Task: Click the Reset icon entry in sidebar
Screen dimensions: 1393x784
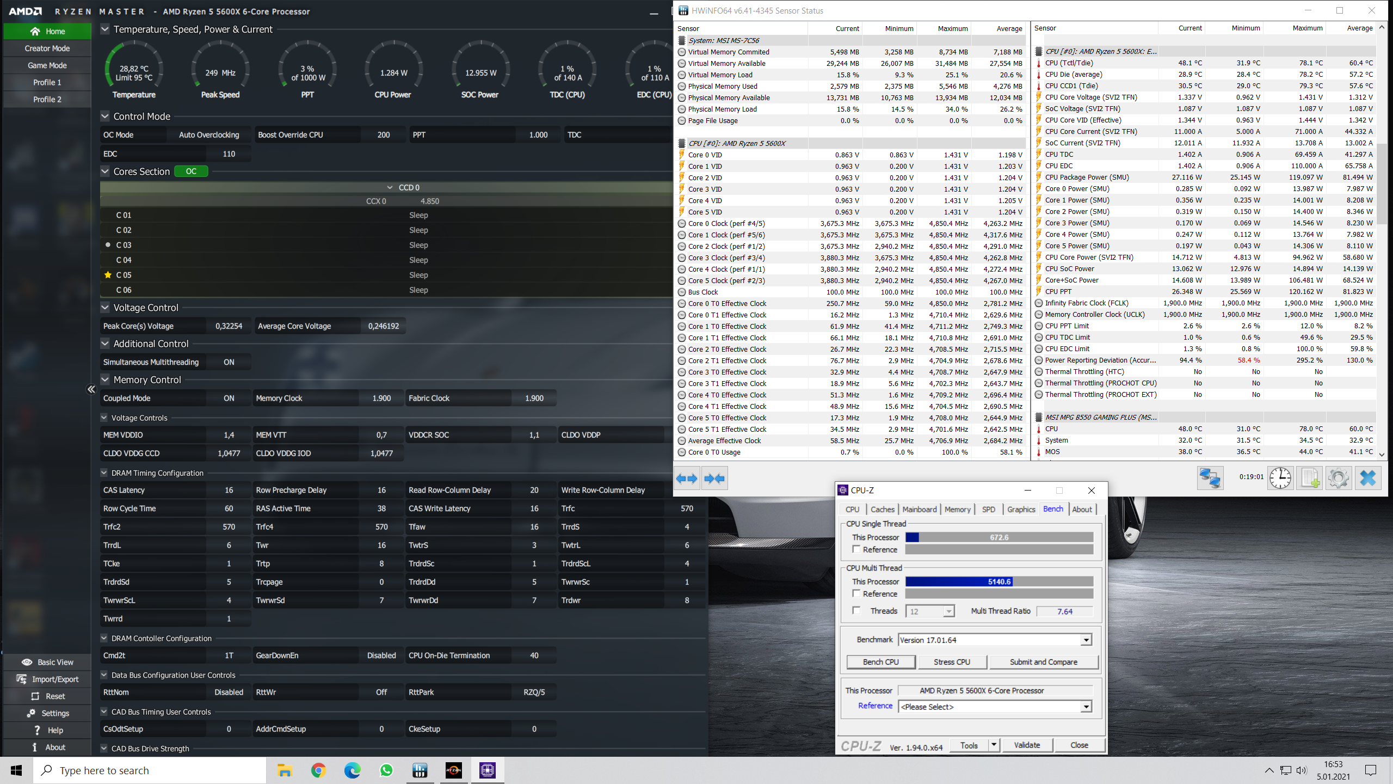Action: [x=35, y=696]
